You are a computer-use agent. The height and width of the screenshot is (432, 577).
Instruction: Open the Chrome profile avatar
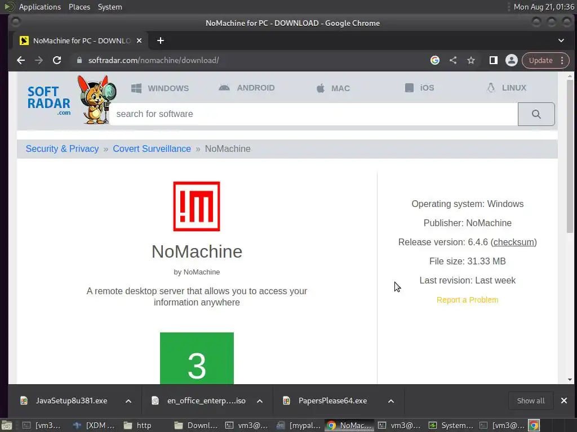[512, 60]
